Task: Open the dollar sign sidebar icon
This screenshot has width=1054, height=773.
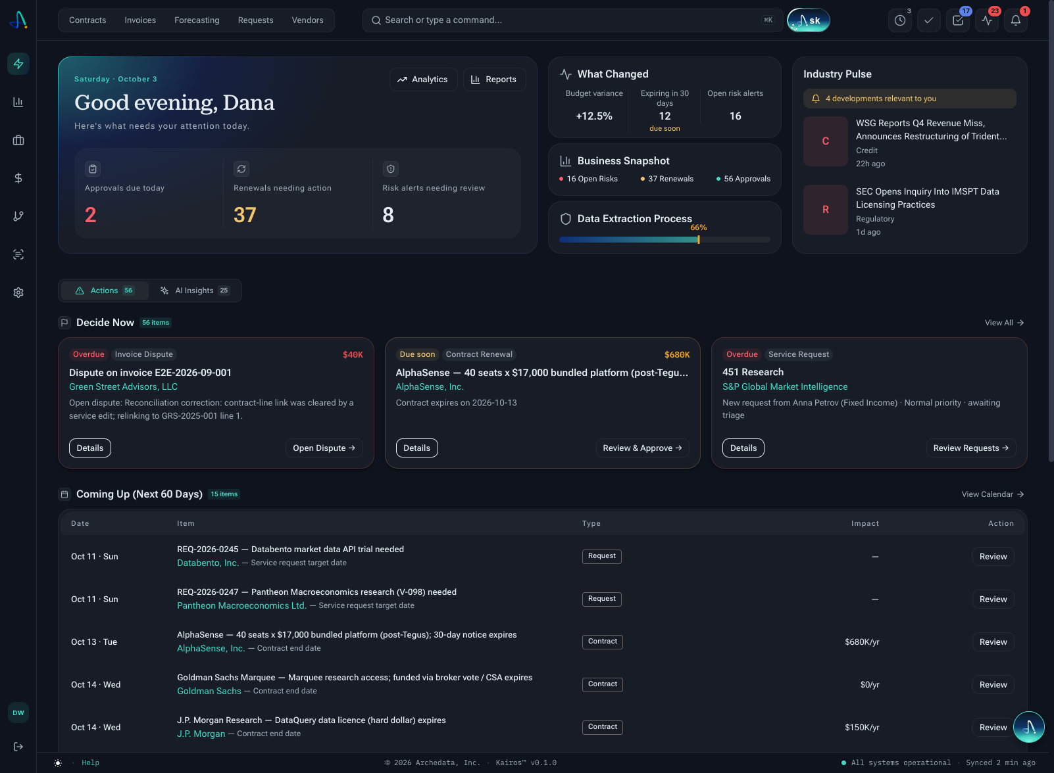Action: (18, 178)
